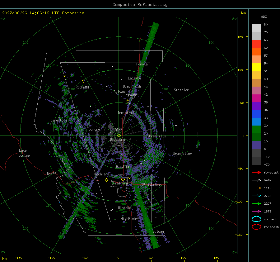This screenshot has height=262, width=280.
Task: Click the Vulcan label
Action: [x=158, y=231]
